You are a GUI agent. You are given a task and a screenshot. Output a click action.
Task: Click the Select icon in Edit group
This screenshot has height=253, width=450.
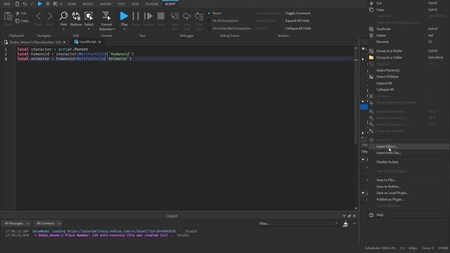[89, 16]
